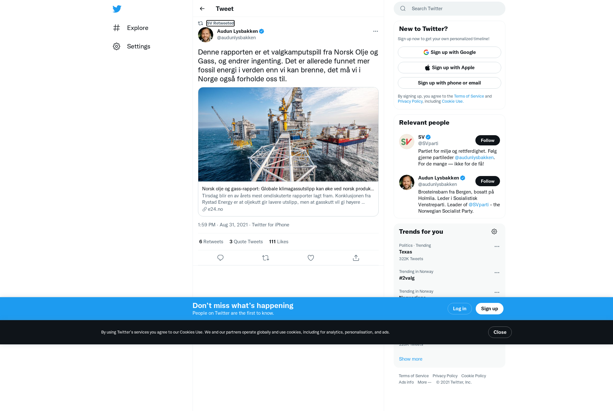Go back using the arrow icon
Image resolution: width=613 pixels, height=411 pixels.
(202, 9)
